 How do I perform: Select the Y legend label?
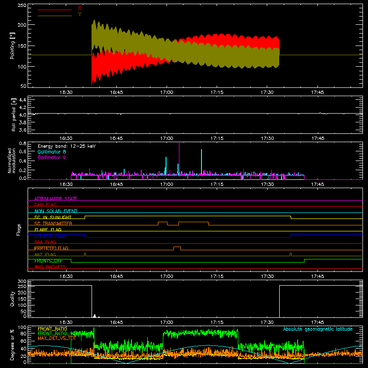80,14
